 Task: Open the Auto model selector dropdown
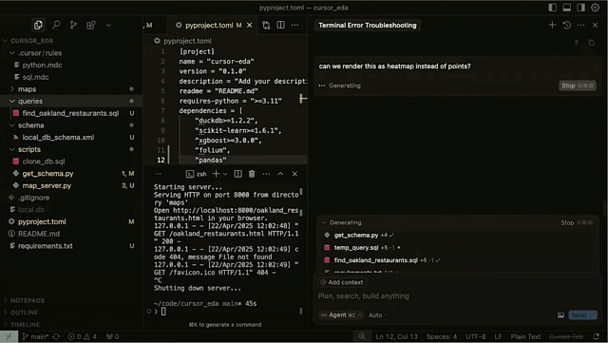pos(377,315)
